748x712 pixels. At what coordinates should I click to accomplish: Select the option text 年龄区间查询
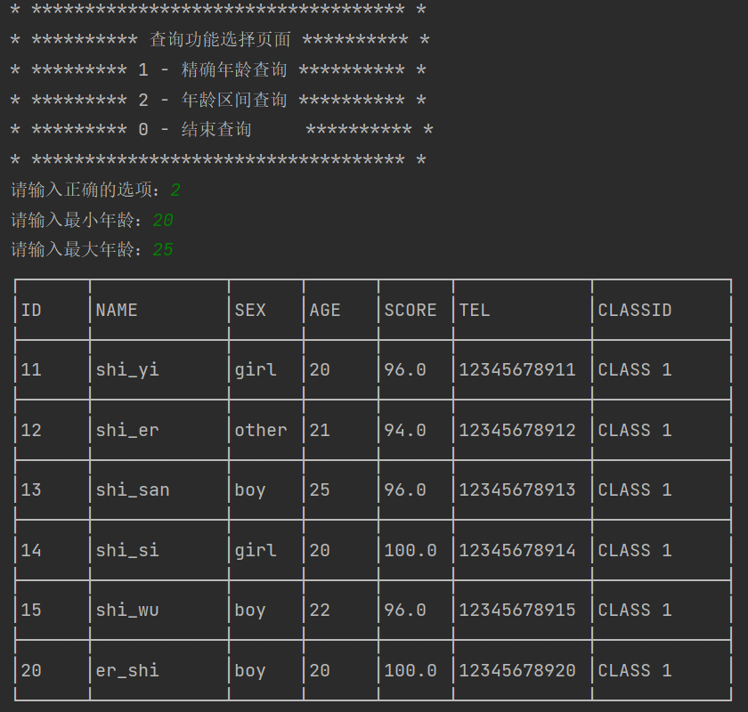[x=234, y=100]
